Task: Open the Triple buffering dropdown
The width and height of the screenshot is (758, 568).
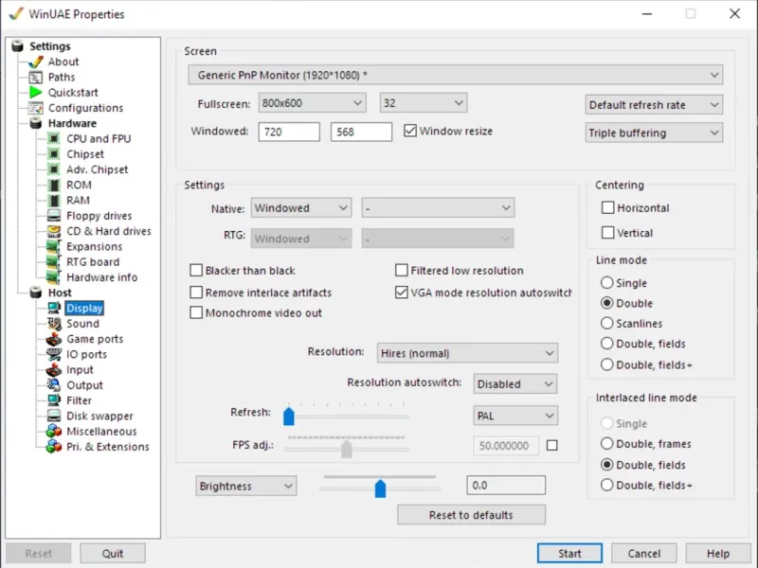Action: 654,133
